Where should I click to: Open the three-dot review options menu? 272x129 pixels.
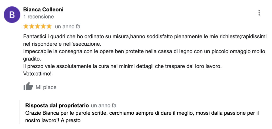(259, 13)
